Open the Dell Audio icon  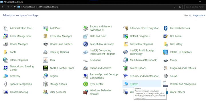166,36
